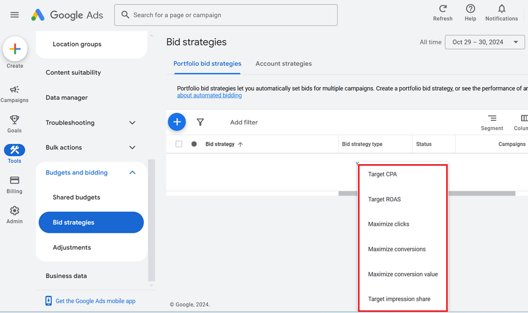Image resolution: width=528 pixels, height=313 pixels.
Task: Click the page search field
Action: 225,15
